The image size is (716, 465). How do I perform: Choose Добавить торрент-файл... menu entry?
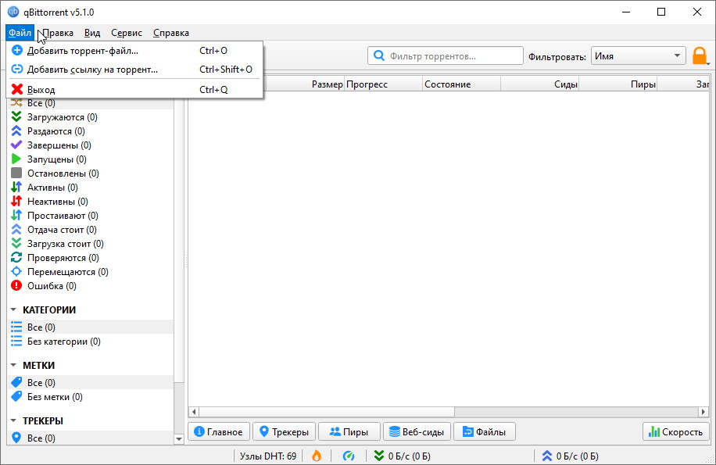point(134,51)
